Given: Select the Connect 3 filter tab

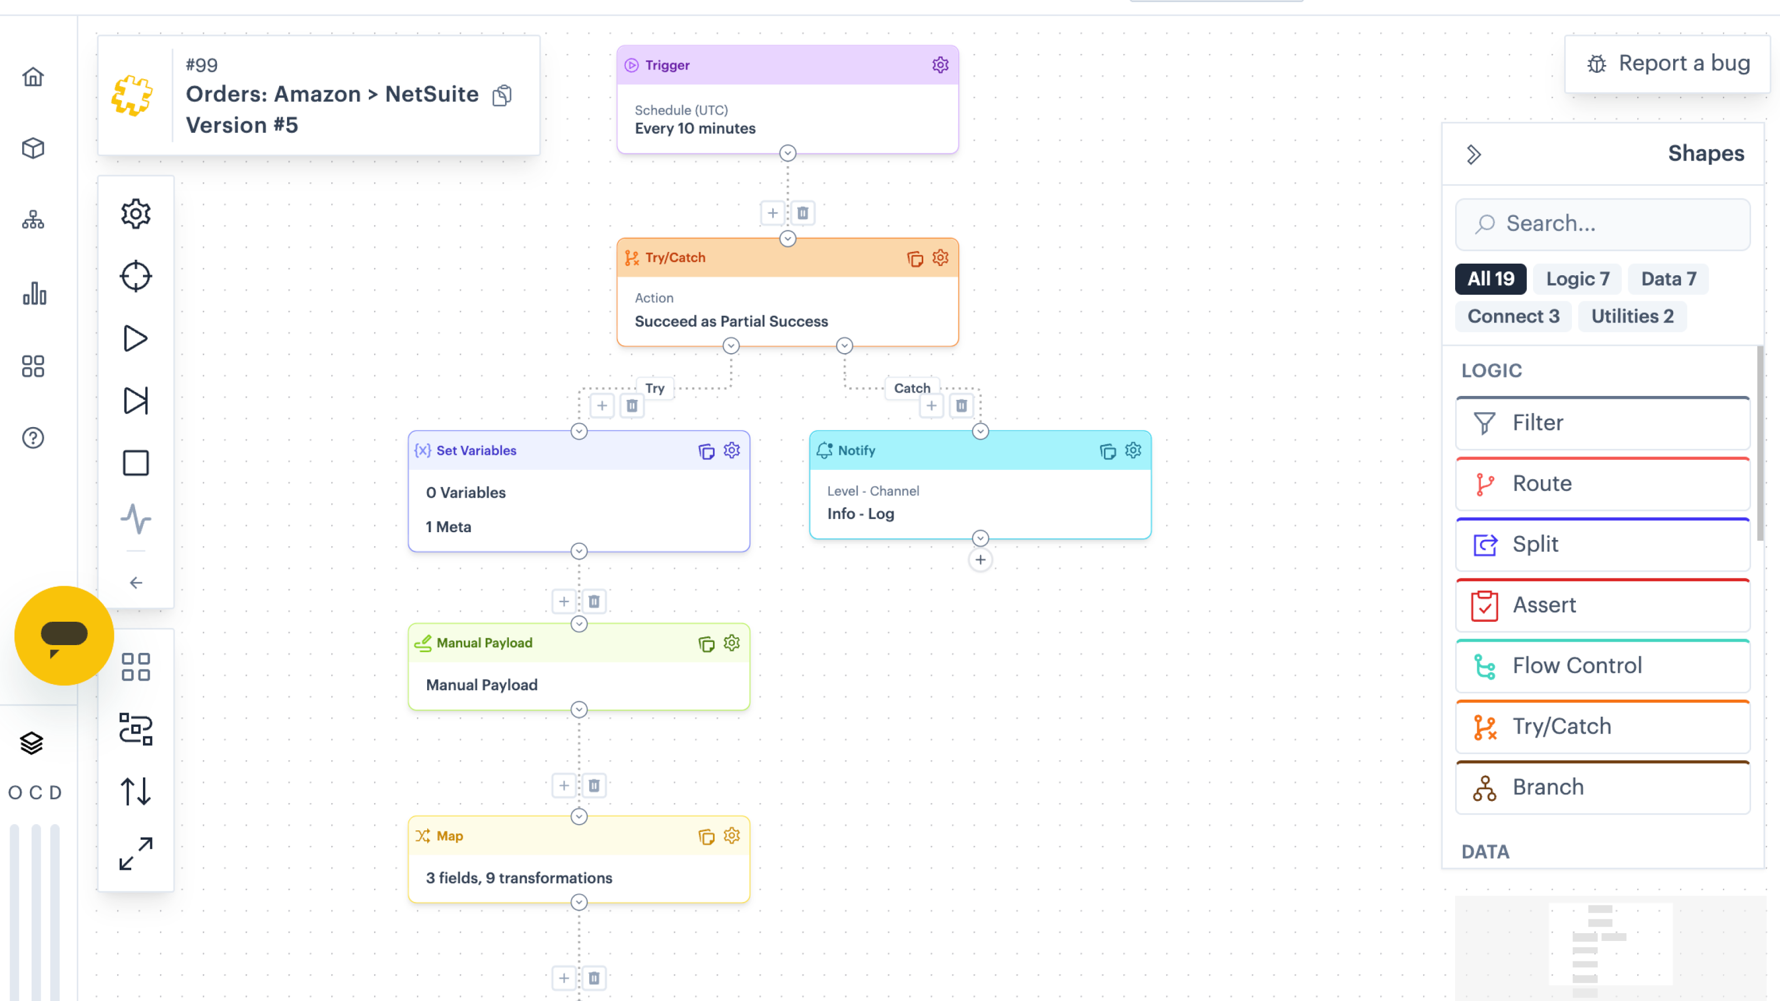Looking at the screenshot, I should [x=1513, y=316].
